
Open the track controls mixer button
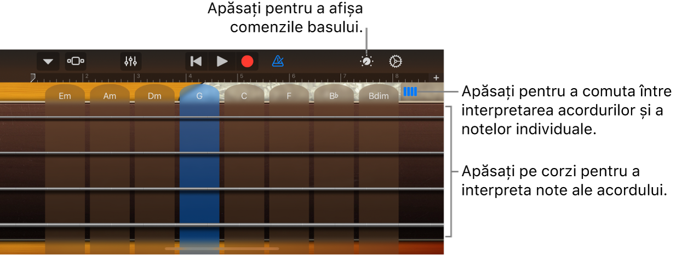(131, 61)
